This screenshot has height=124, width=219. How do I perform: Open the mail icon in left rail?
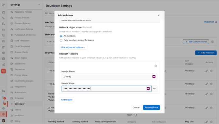point(4,30)
